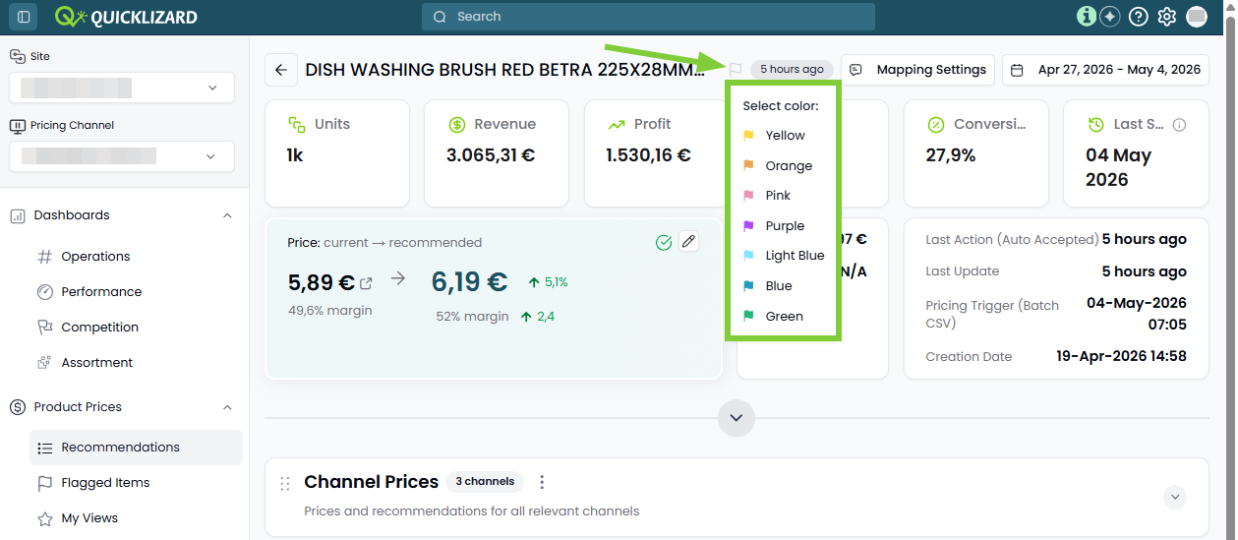Click the flag icon next to product name
Screen dimensions: 1238x540
735,70
